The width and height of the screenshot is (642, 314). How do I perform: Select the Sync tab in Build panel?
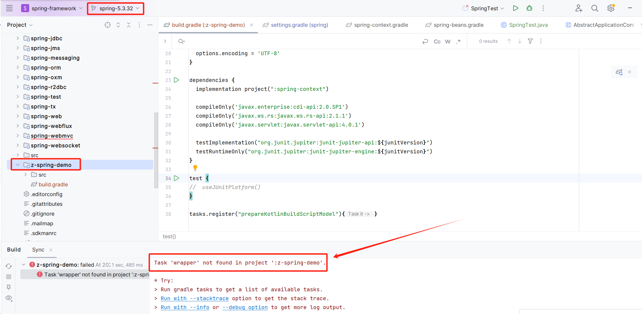(x=38, y=250)
